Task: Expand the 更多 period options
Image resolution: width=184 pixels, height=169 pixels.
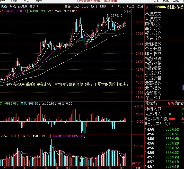Action: (34, 6)
